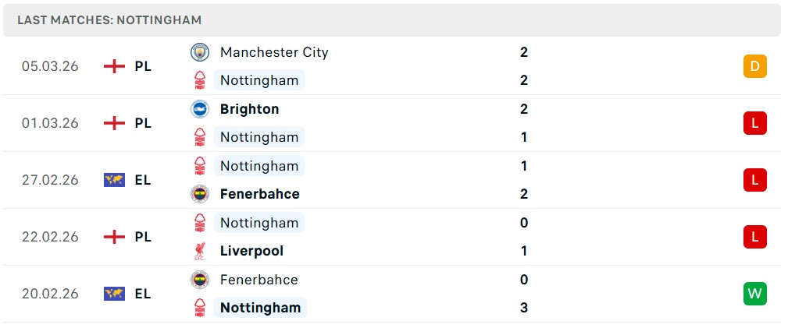The height and width of the screenshot is (328, 788).
Task: Open the Manchester City team link
Action: point(274,52)
